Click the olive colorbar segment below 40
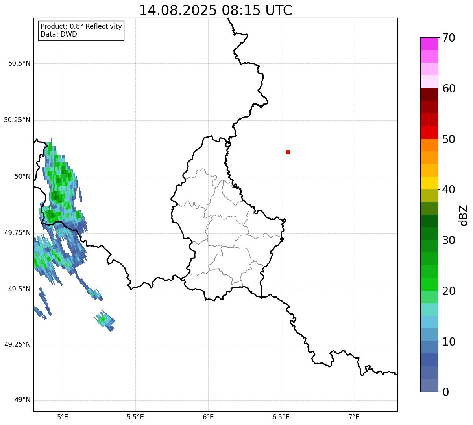The width and height of the screenshot is (473, 425). [429, 196]
